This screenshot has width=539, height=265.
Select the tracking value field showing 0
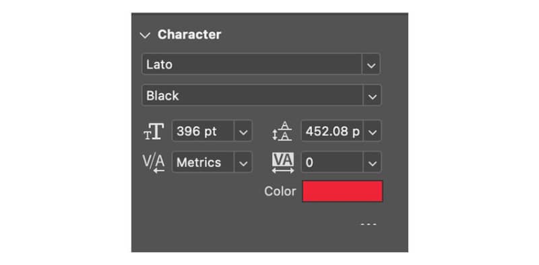[332, 162]
